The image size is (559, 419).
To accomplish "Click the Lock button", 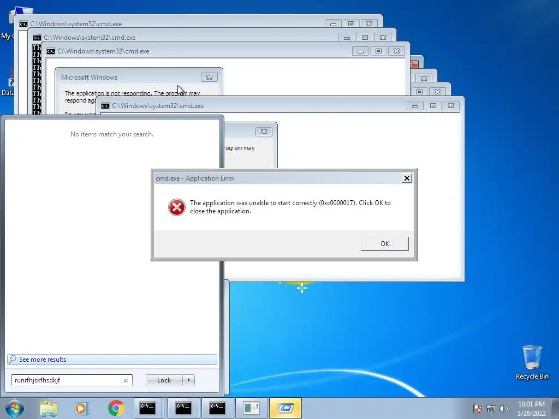I will click(164, 380).
